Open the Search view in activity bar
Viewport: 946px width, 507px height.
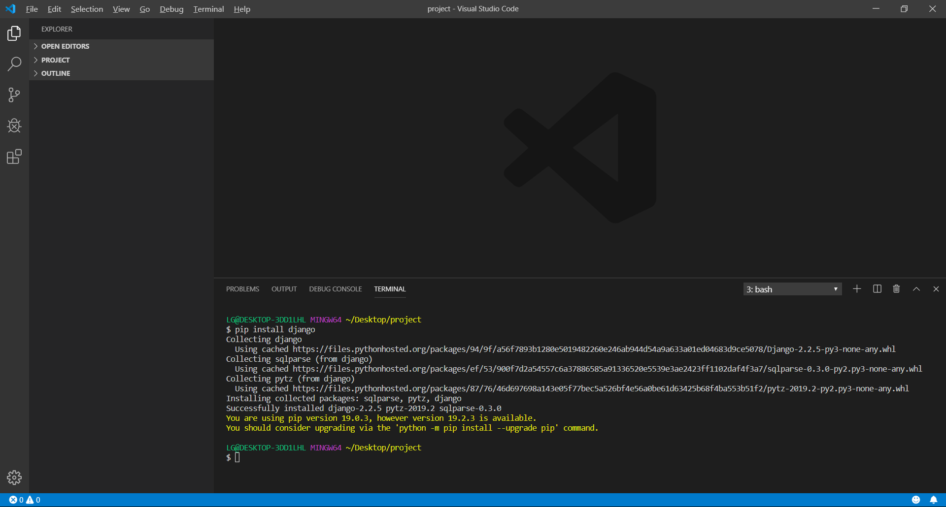(x=14, y=64)
